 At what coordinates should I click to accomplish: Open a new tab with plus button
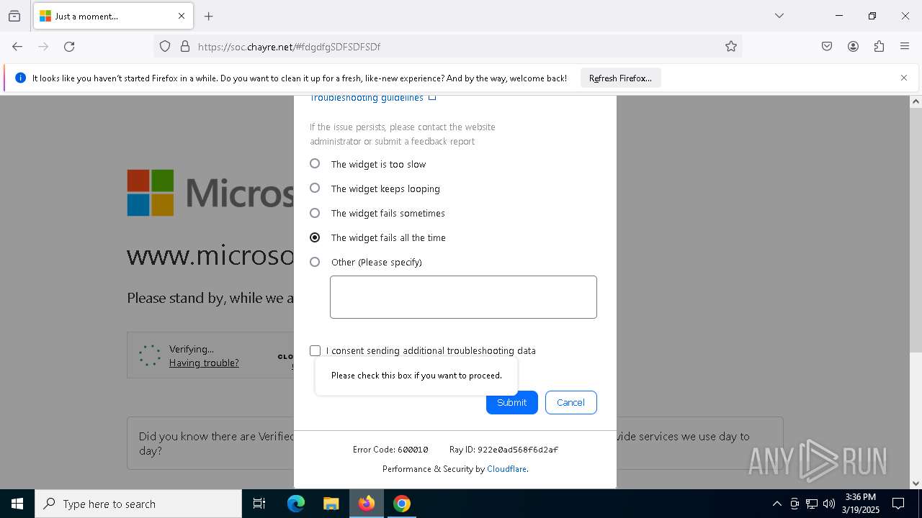pos(209,16)
